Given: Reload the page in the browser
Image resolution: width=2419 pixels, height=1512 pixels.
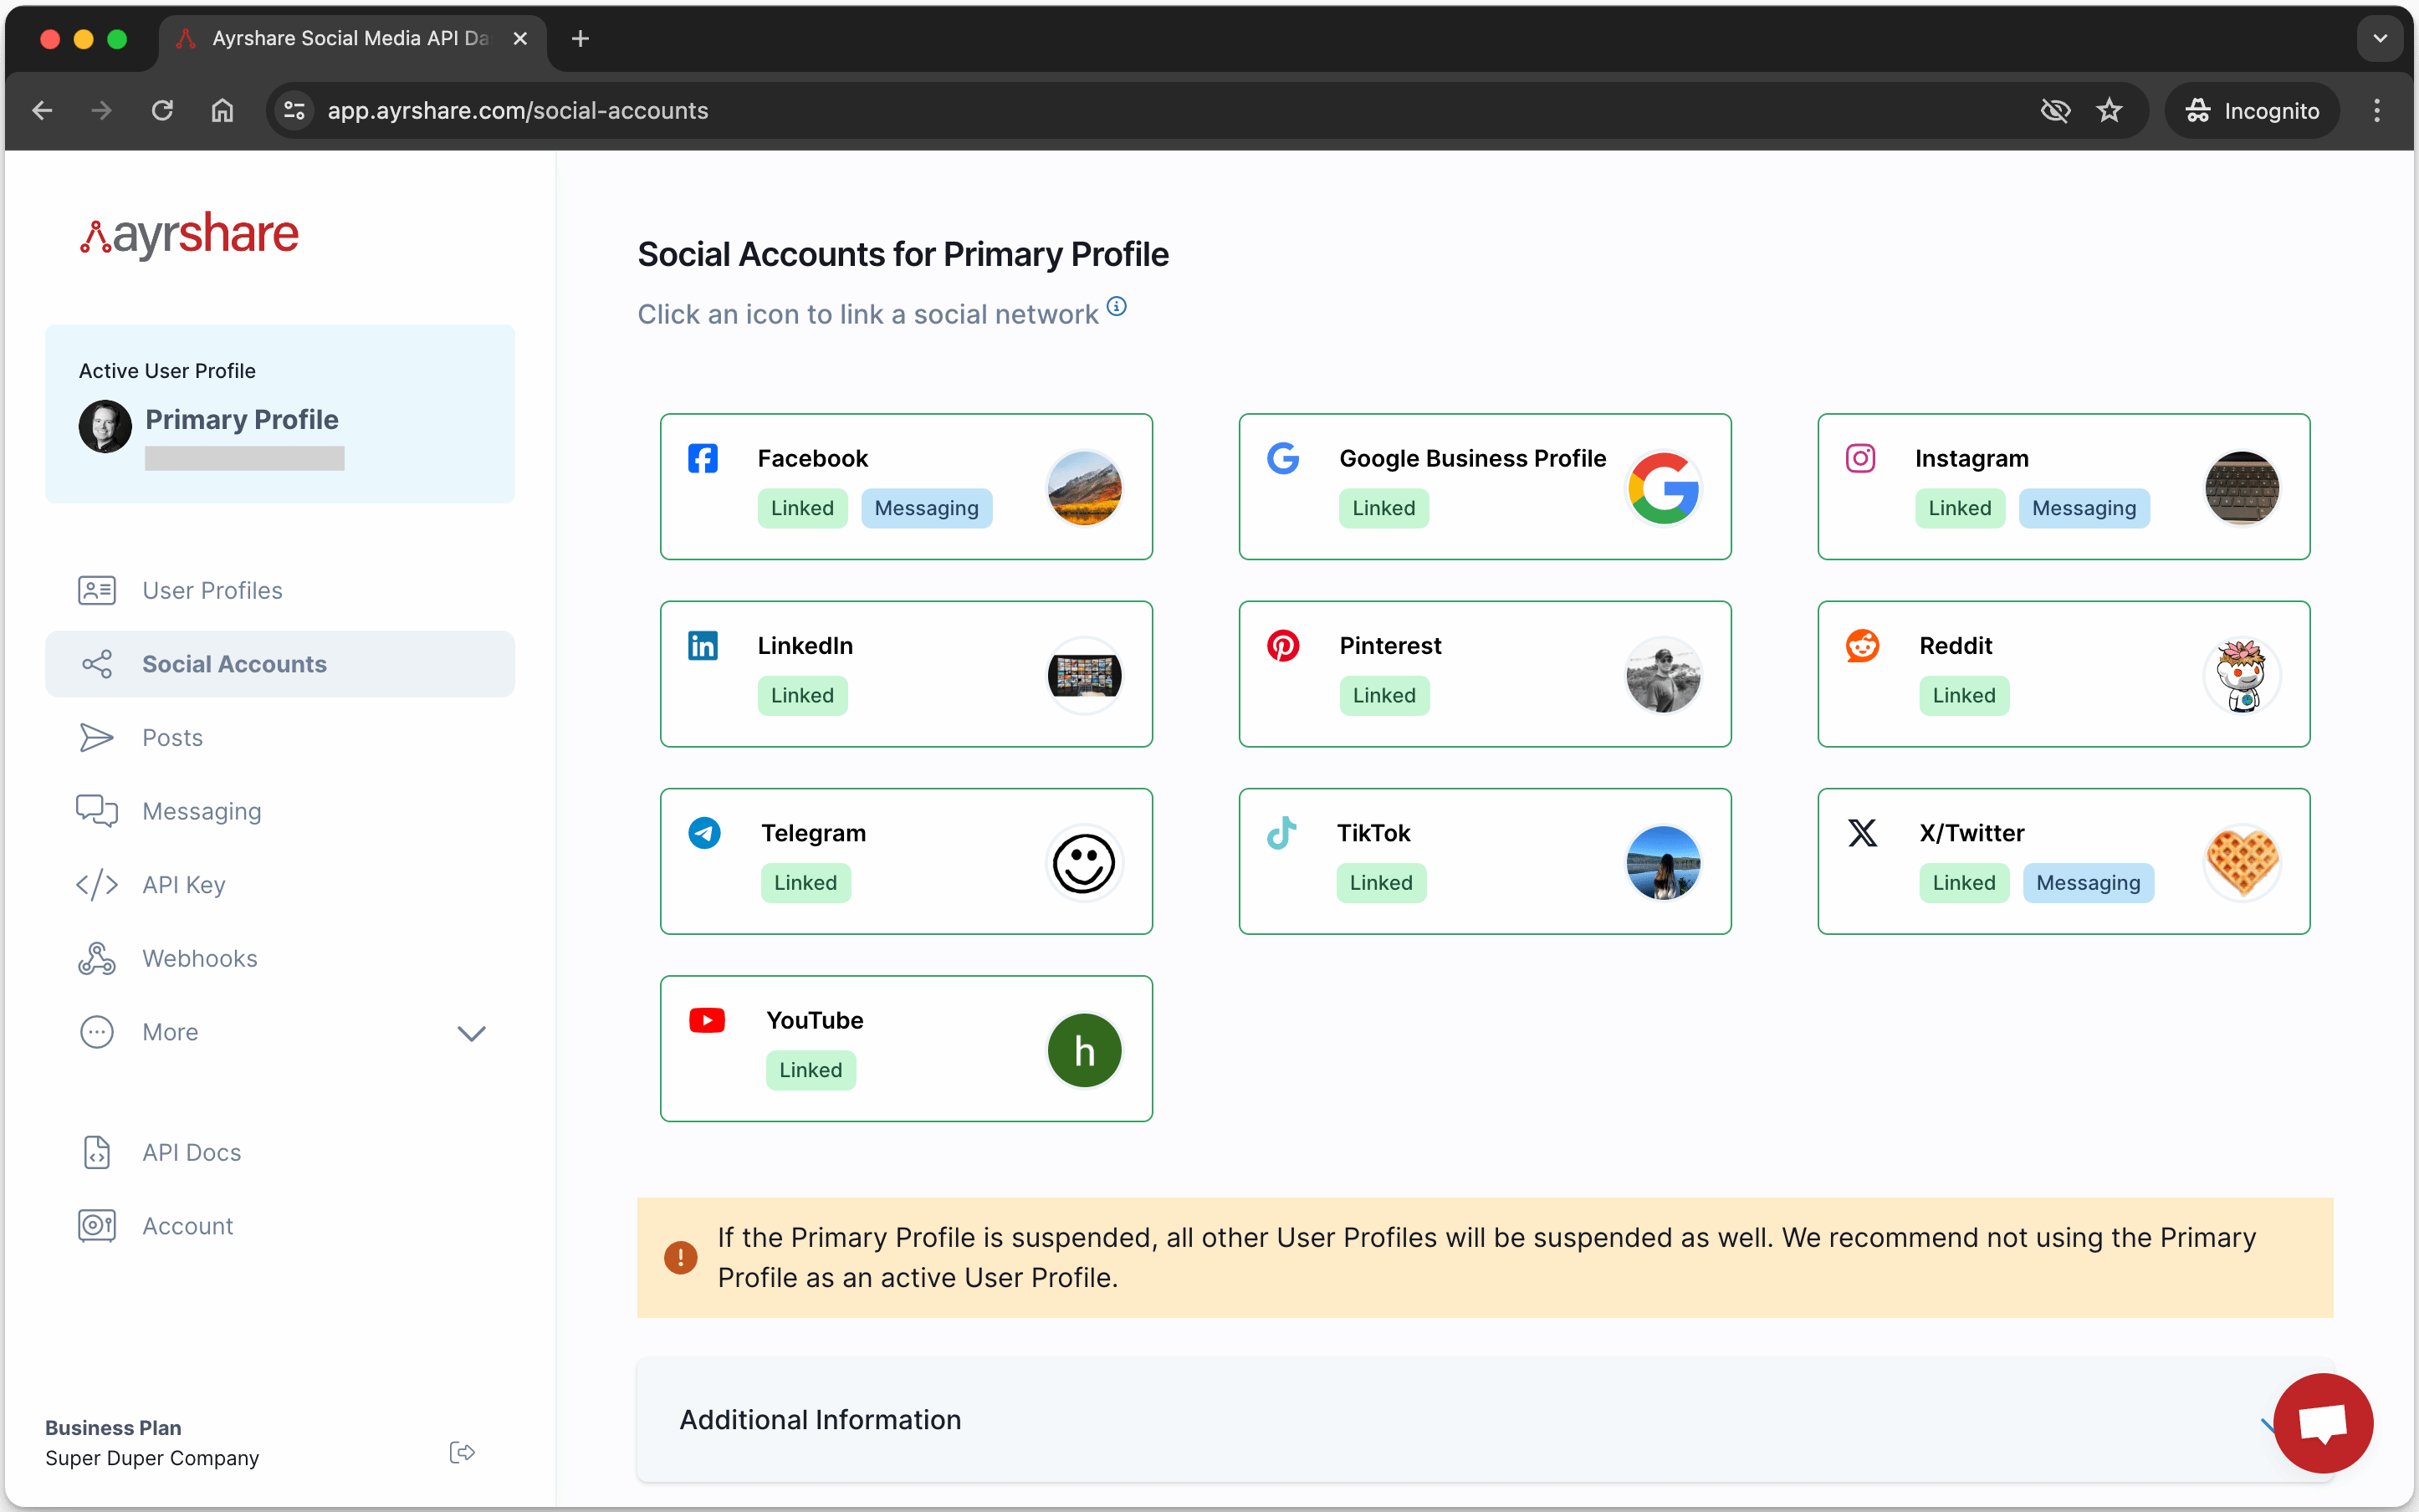Looking at the screenshot, I should point(162,110).
